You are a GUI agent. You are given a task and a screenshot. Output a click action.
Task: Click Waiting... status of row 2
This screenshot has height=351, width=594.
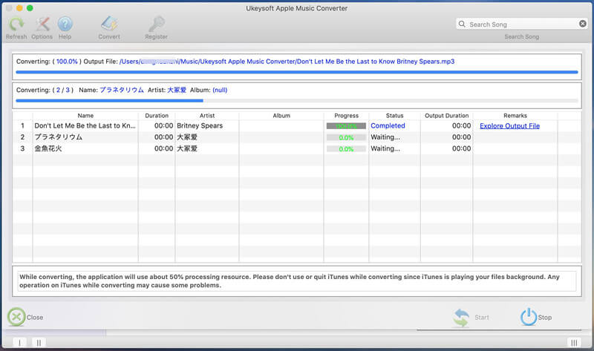[x=385, y=137]
